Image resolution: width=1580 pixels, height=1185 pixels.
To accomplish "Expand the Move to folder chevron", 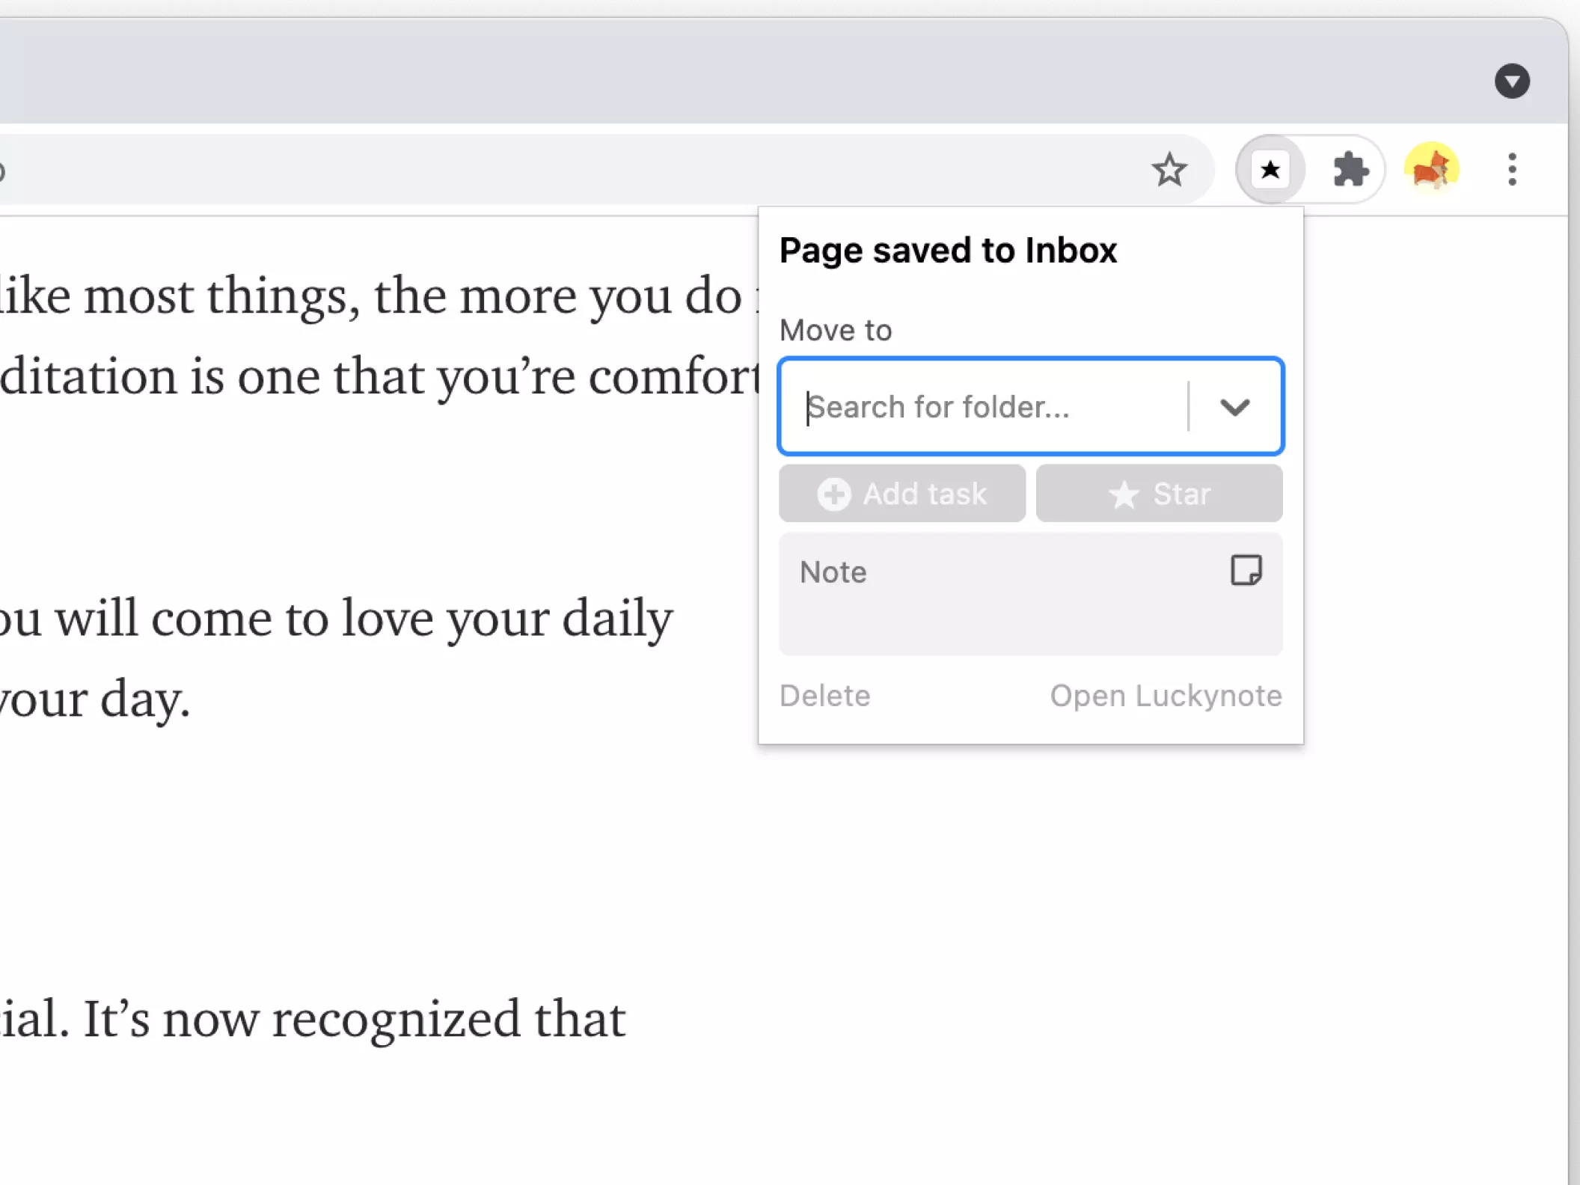I will (1234, 407).
